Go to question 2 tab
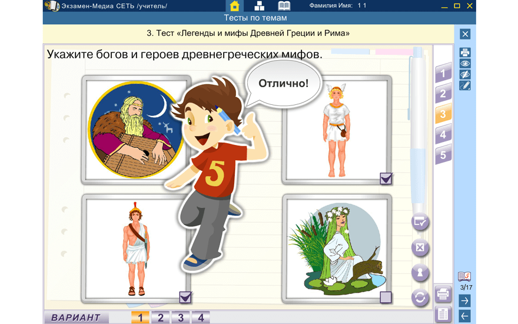518x324 pixels. tap(443, 94)
